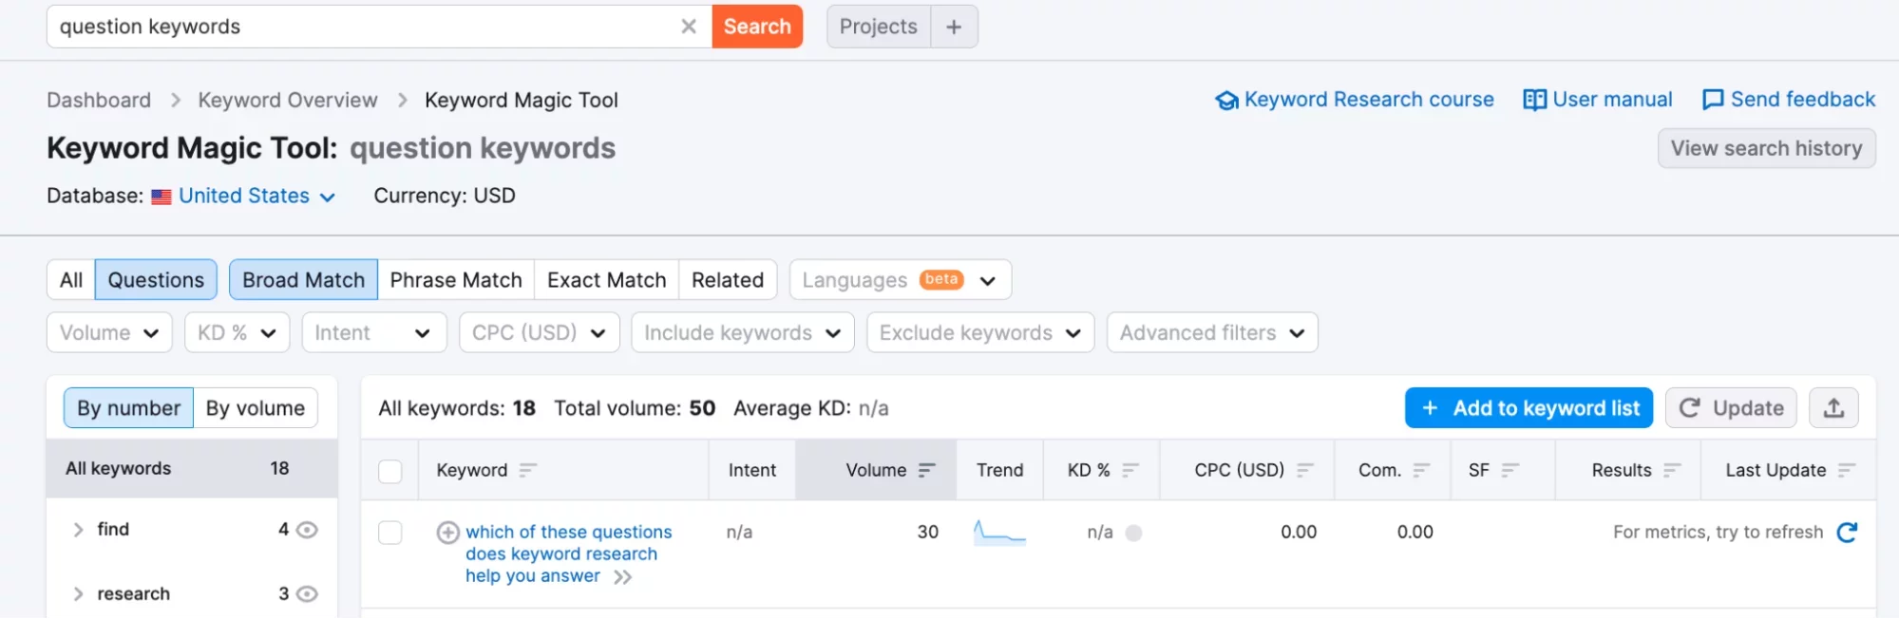The width and height of the screenshot is (1899, 619).
Task: Select the All tab
Action: click(x=71, y=280)
